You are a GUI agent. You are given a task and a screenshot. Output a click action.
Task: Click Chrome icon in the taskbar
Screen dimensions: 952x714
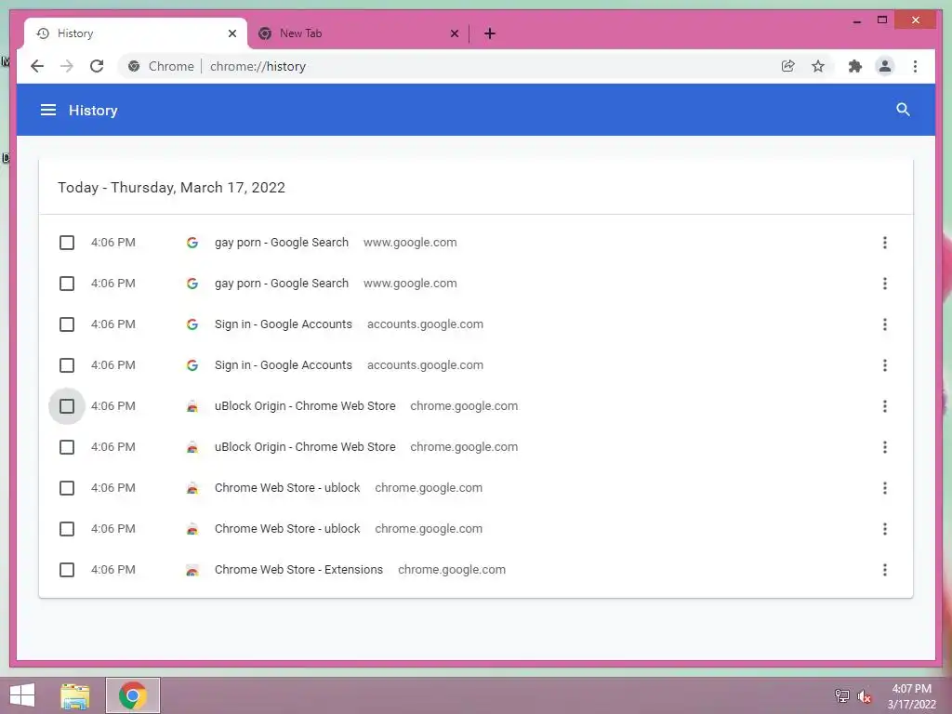point(133,695)
